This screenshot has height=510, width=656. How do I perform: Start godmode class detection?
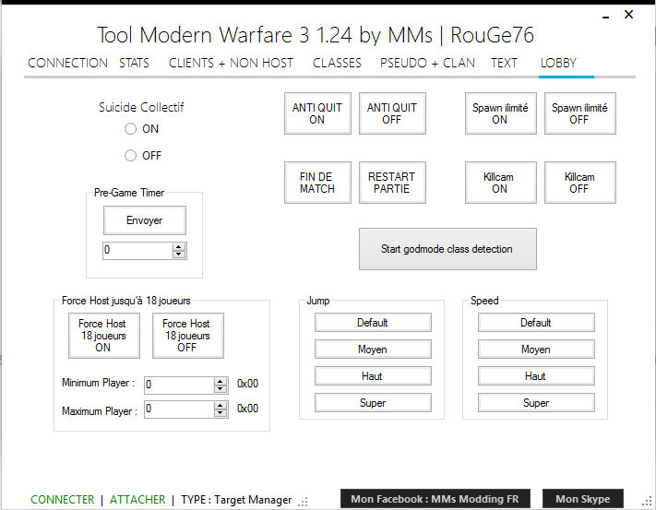tap(447, 249)
